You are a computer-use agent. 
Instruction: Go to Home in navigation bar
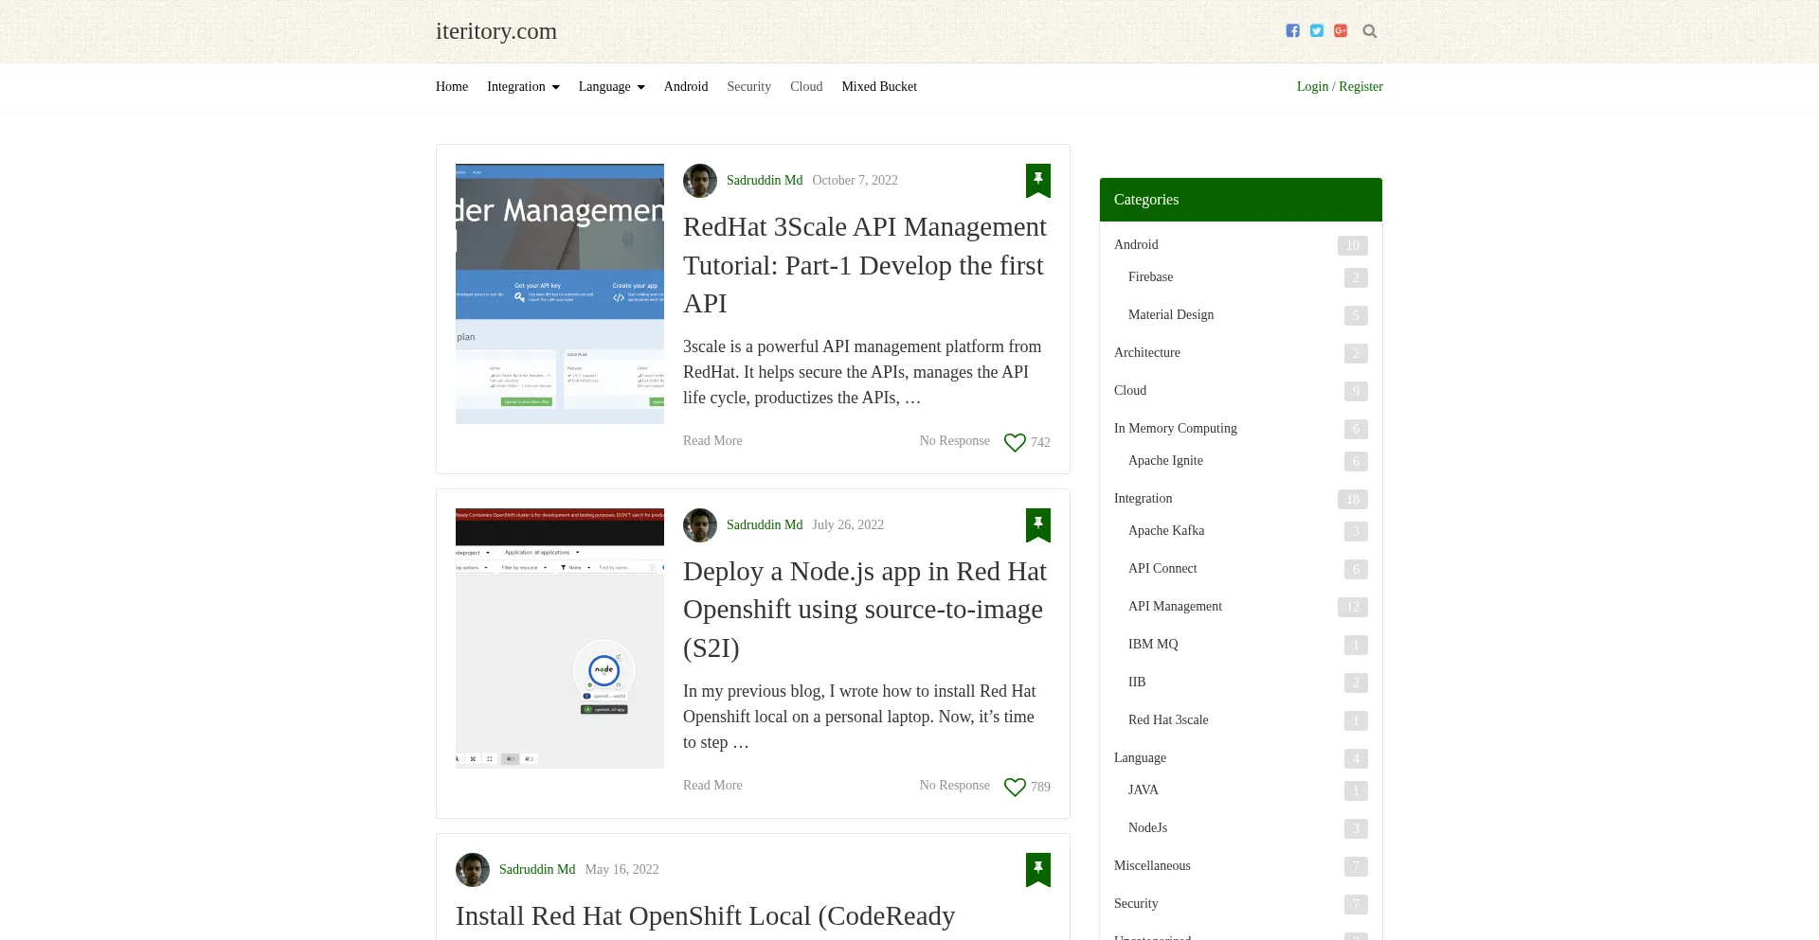pyautogui.click(x=452, y=86)
